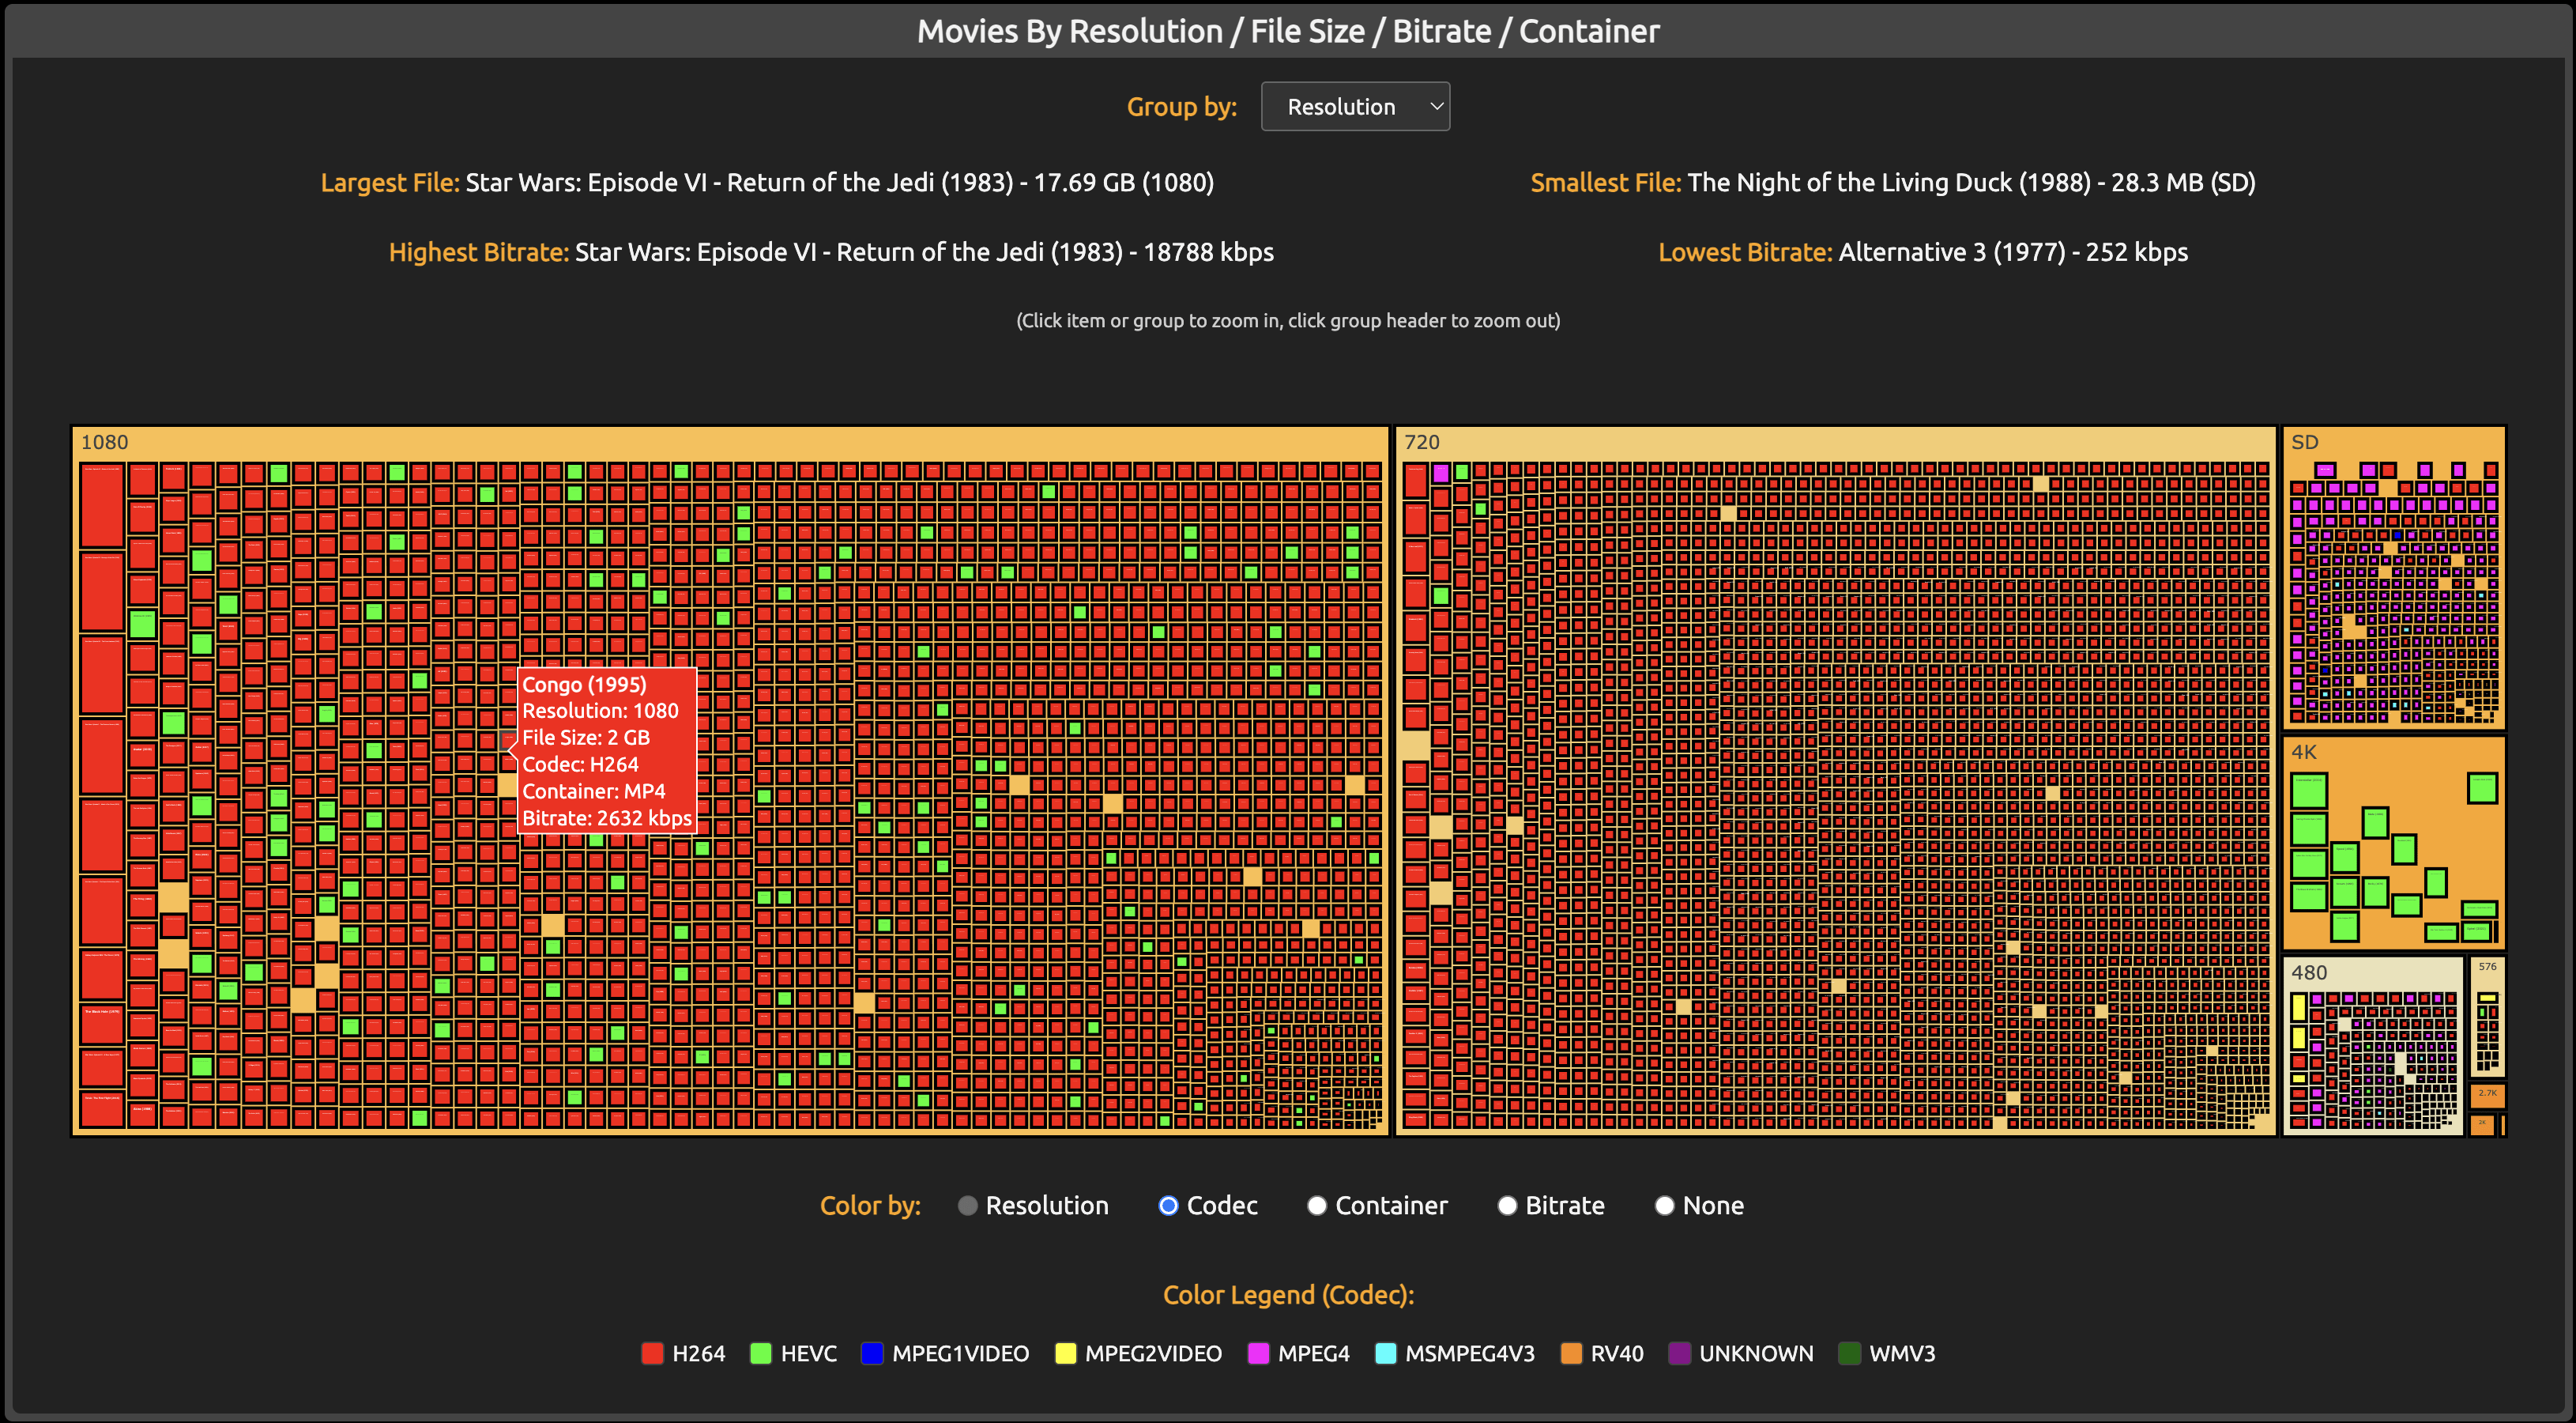Select the None color radio button
Screen dimensions: 2576x1423
1664,1206
